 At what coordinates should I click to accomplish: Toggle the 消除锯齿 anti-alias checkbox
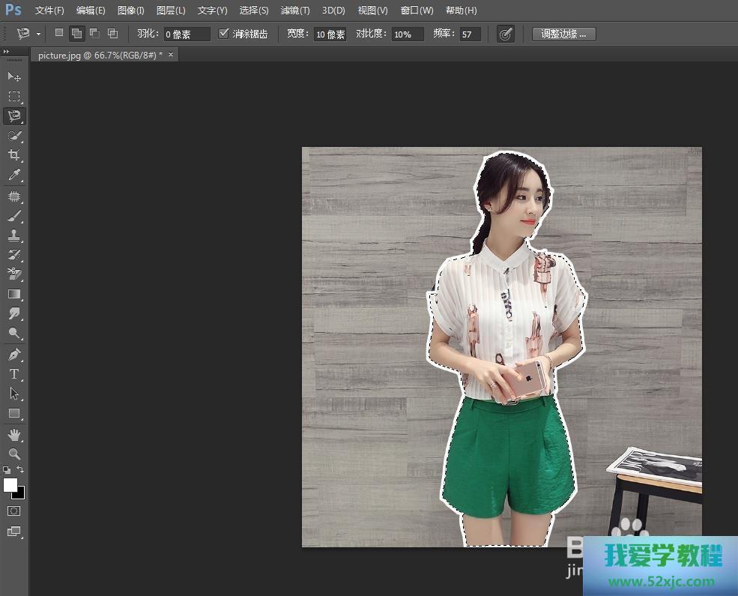pos(223,34)
